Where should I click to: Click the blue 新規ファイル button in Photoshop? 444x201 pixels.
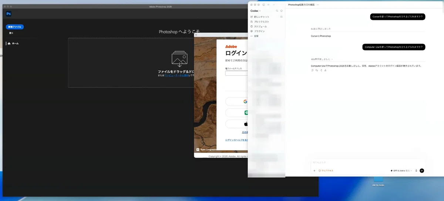click(x=15, y=27)
